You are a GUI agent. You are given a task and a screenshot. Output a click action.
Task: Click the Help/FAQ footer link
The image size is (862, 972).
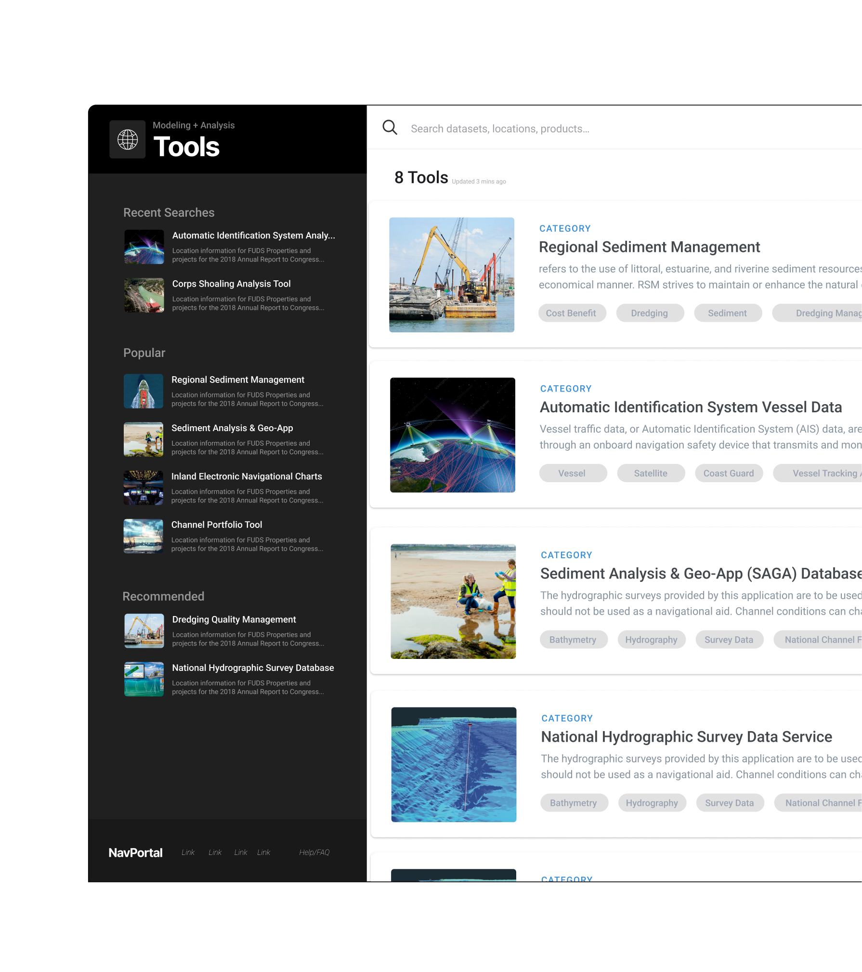point(314,853)
